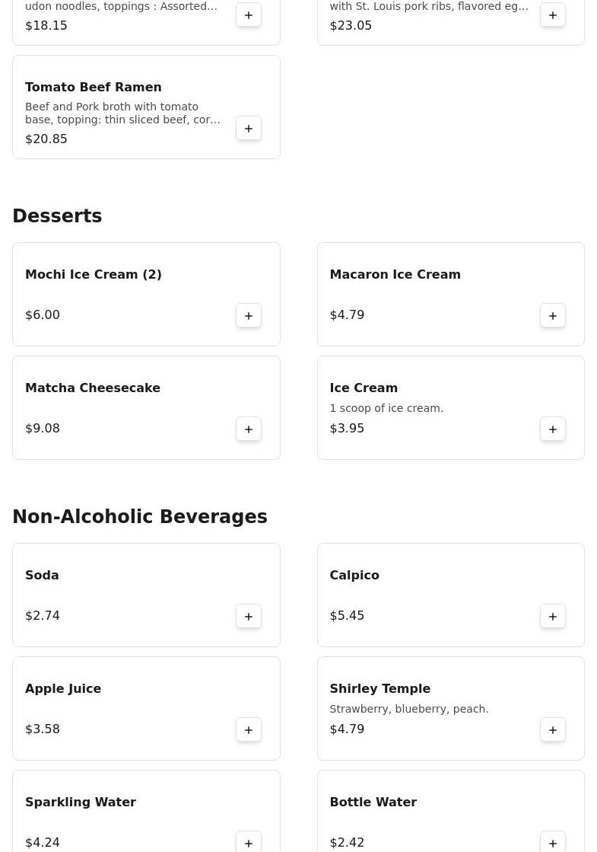Image resolution: width=597 pixels, height=852 pixels.
Task: Open the Calpico item card
Action: [x=426, y=594]
